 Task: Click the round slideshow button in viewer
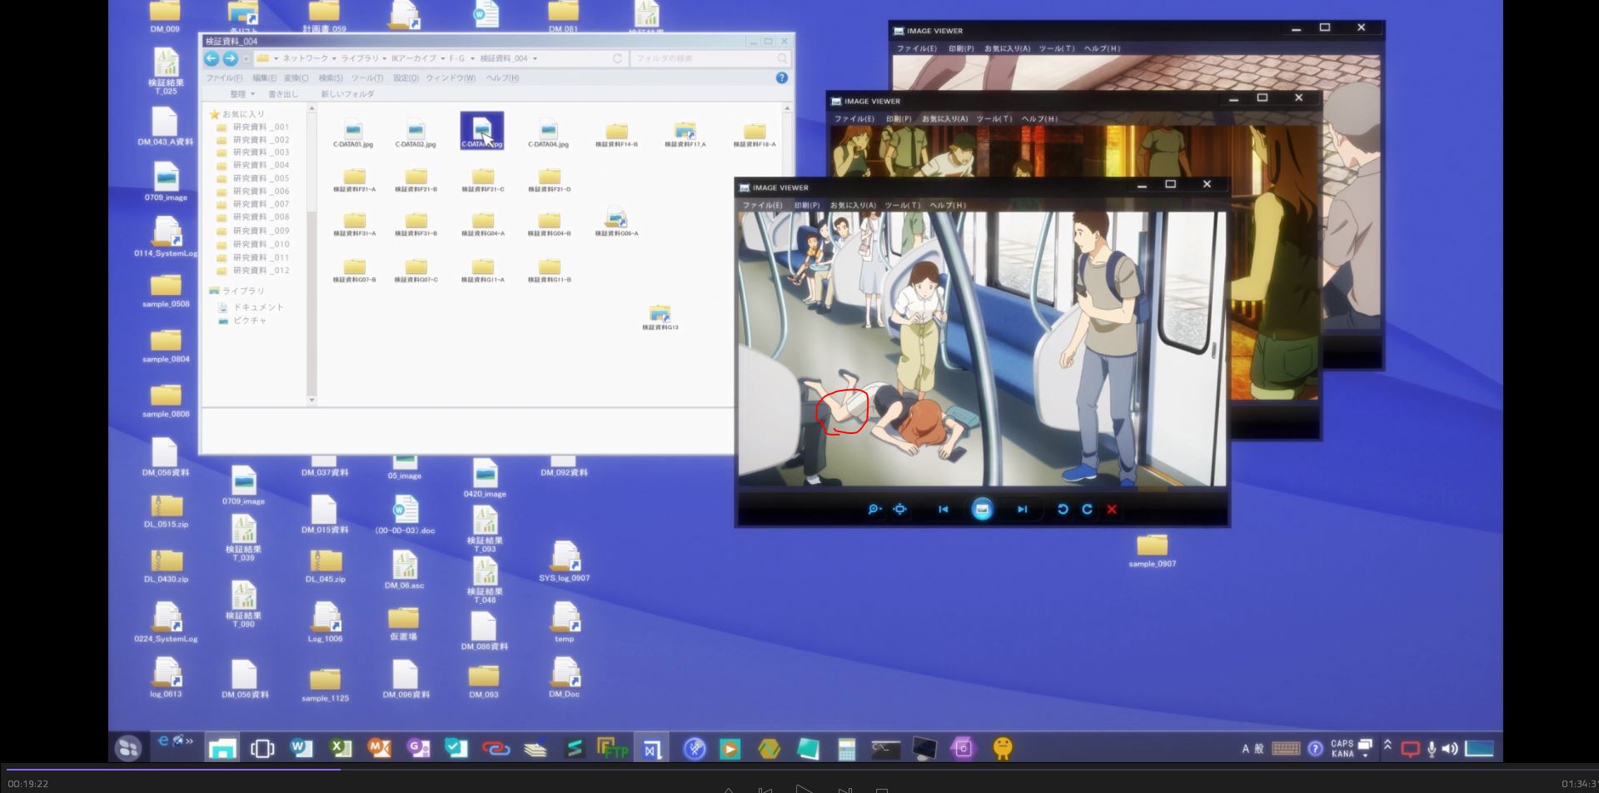982,509
